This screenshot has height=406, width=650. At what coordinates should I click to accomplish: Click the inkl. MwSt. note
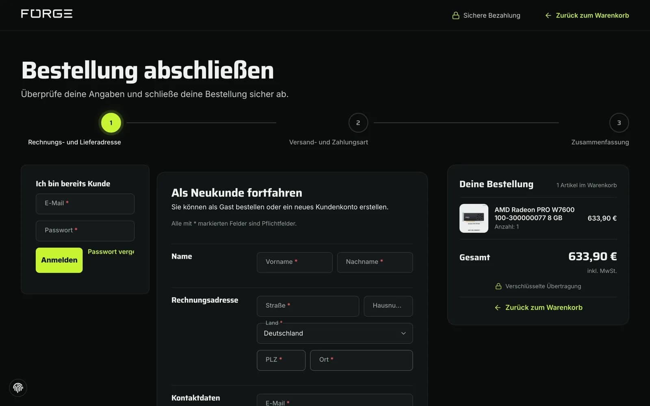pyautogui.click(x=602, y=271)
